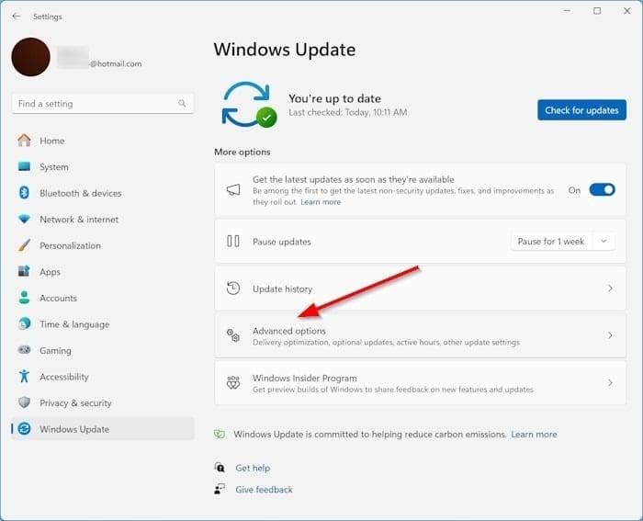Click the Advanced options title text
The image size is (643, 521).
pos(289,331)
